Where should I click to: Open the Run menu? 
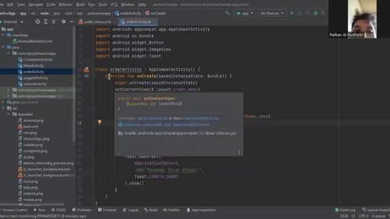[91, 4]
